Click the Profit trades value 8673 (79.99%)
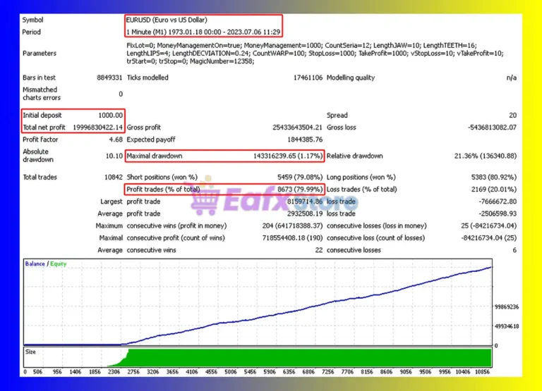Screen dimensions: 542x391 pyautogui.click(x=300, y=189)
